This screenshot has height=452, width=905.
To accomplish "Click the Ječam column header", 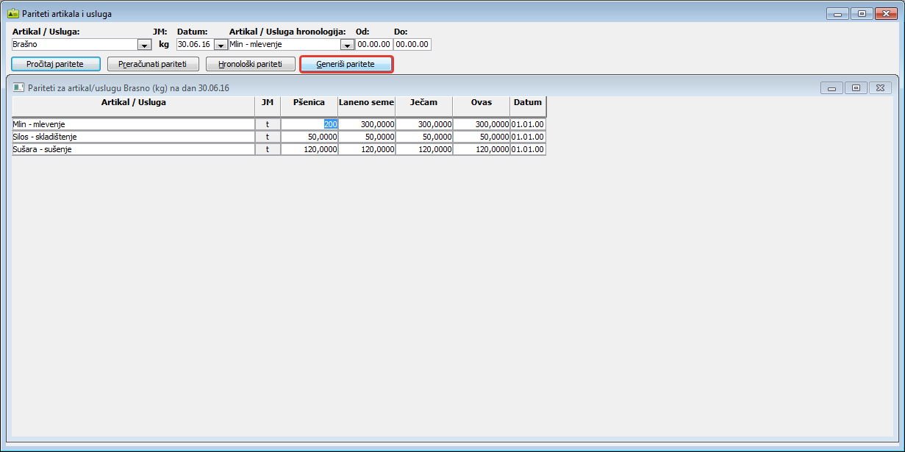I will pyautogui.click(x=423, y=103).
